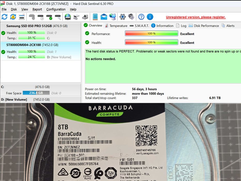
Task: Click the refresh icon with warning triangle
Action: click(x=13, y=17)
